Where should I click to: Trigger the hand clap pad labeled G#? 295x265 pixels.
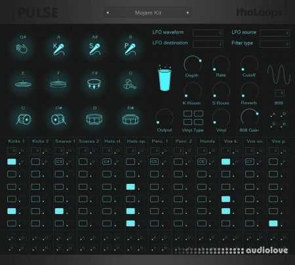pos(22,48)
